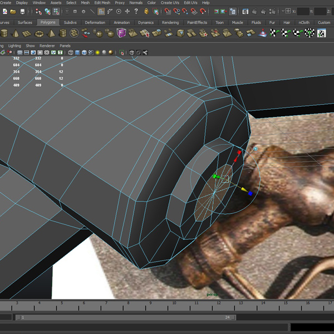The image size is (334, 334).
Task: Open the Proxy menu
Action: pos(120,3)
